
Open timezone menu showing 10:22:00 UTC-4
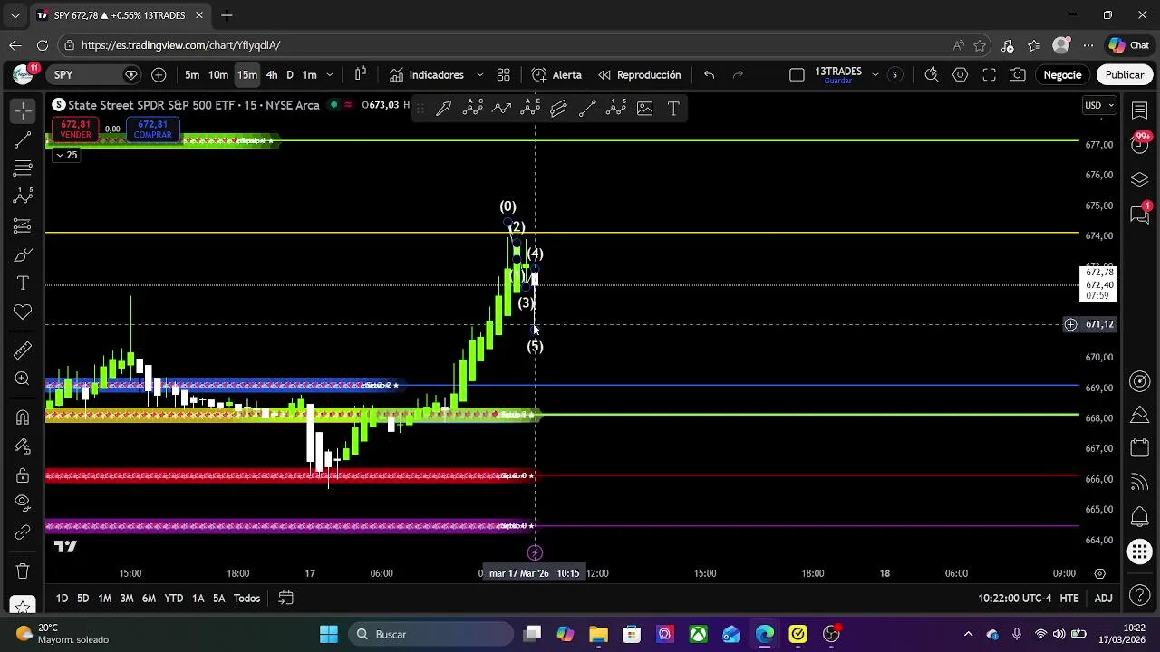pos(1014,598)
